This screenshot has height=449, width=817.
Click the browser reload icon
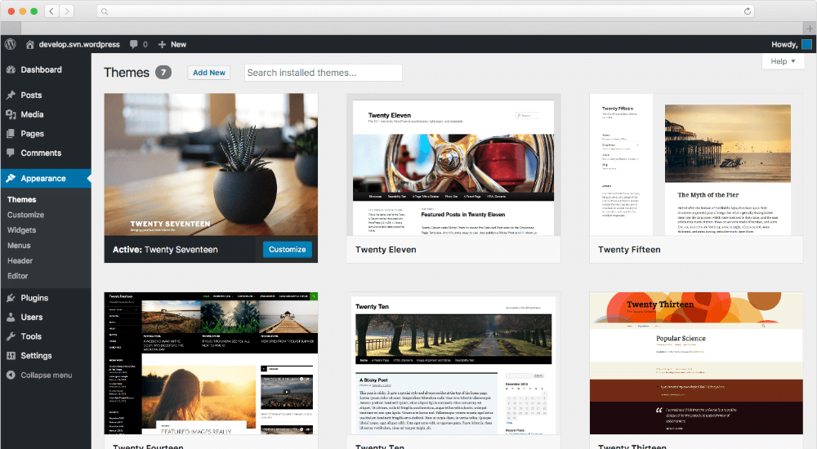pos(748,11)
